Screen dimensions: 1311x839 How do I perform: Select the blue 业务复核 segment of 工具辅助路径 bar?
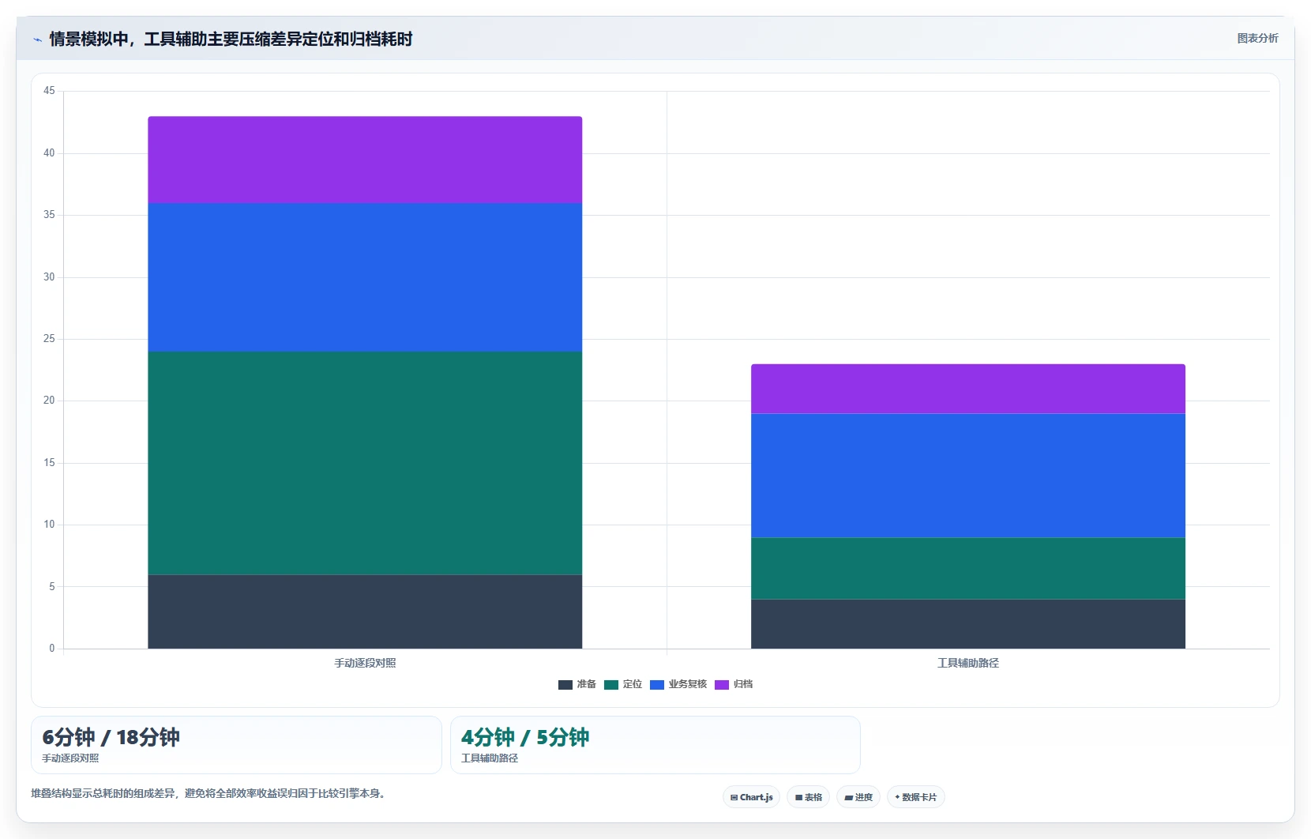(968, 476)
